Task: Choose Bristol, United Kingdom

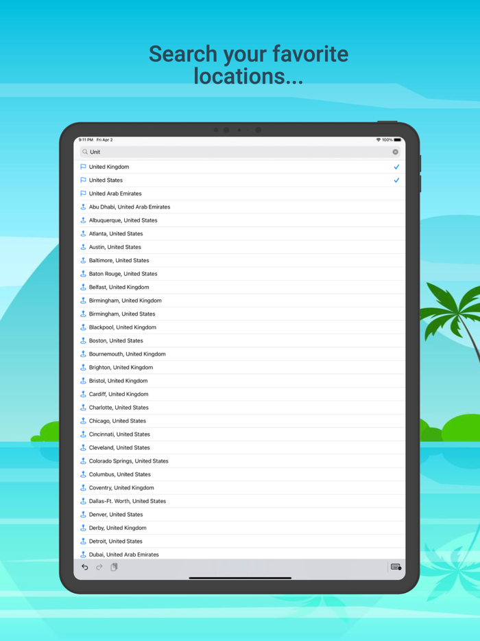Action: (x=118, y=381)
